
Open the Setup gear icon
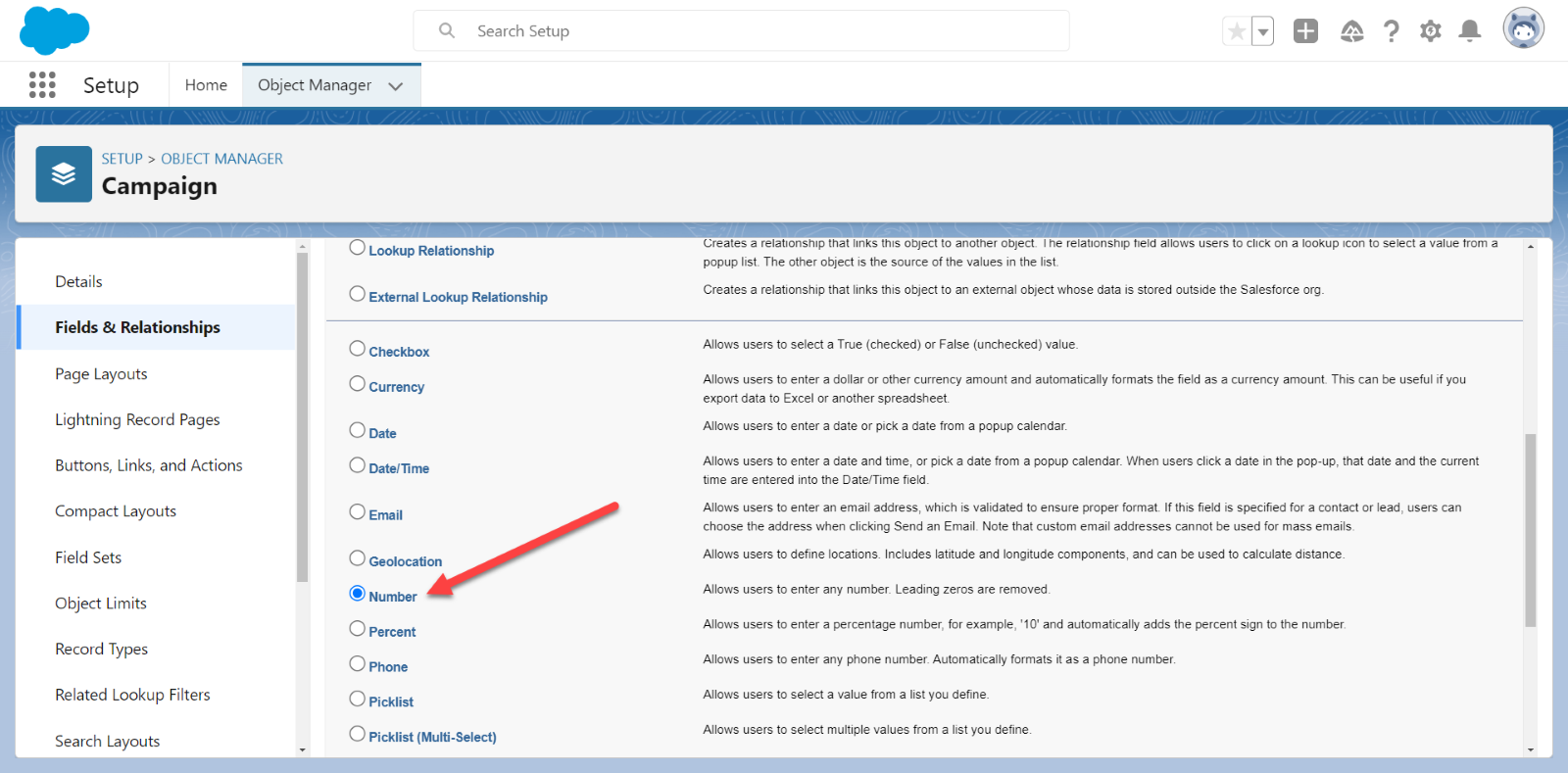[1430, 31]
